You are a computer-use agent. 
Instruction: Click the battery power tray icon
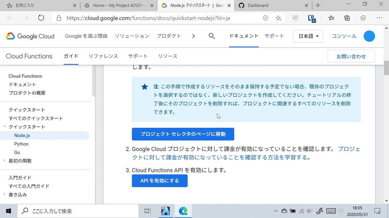293,211
